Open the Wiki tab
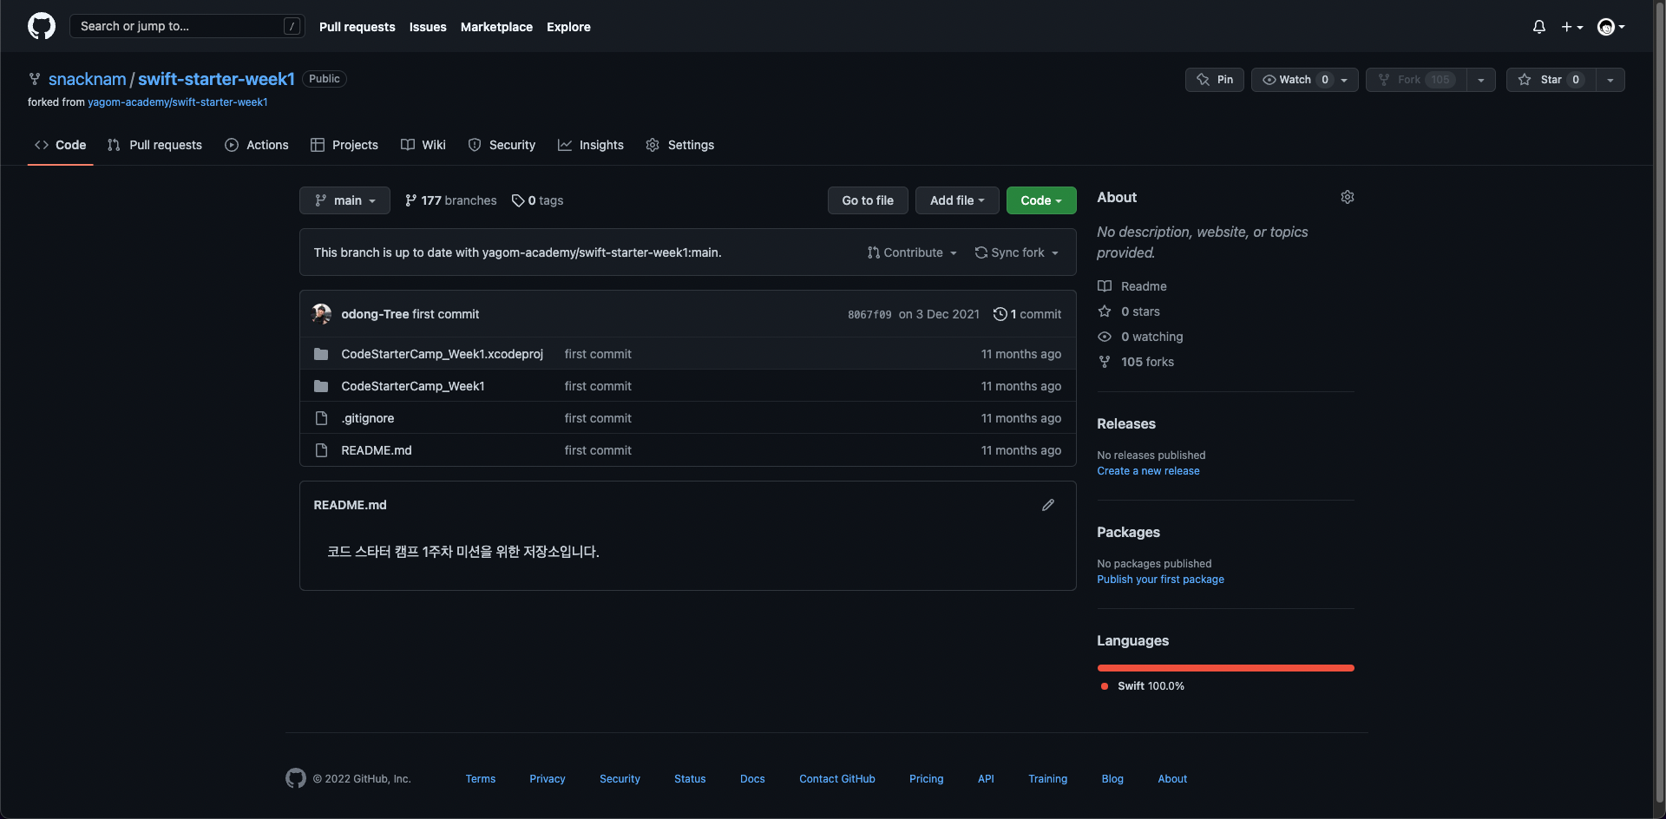This screenshot has height=819, width=1666. (423, 145)
